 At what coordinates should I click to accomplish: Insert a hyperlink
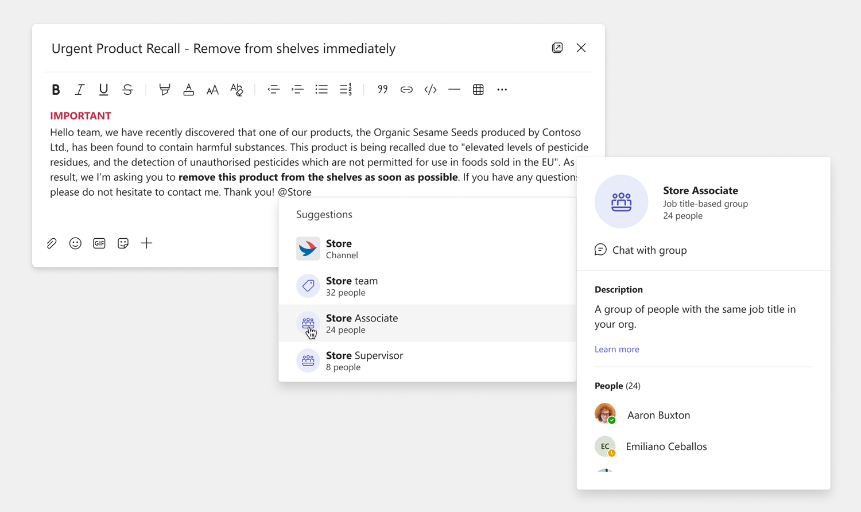406,90
